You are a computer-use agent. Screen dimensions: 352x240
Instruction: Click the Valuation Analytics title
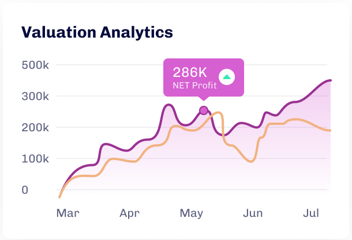[97, 32]
